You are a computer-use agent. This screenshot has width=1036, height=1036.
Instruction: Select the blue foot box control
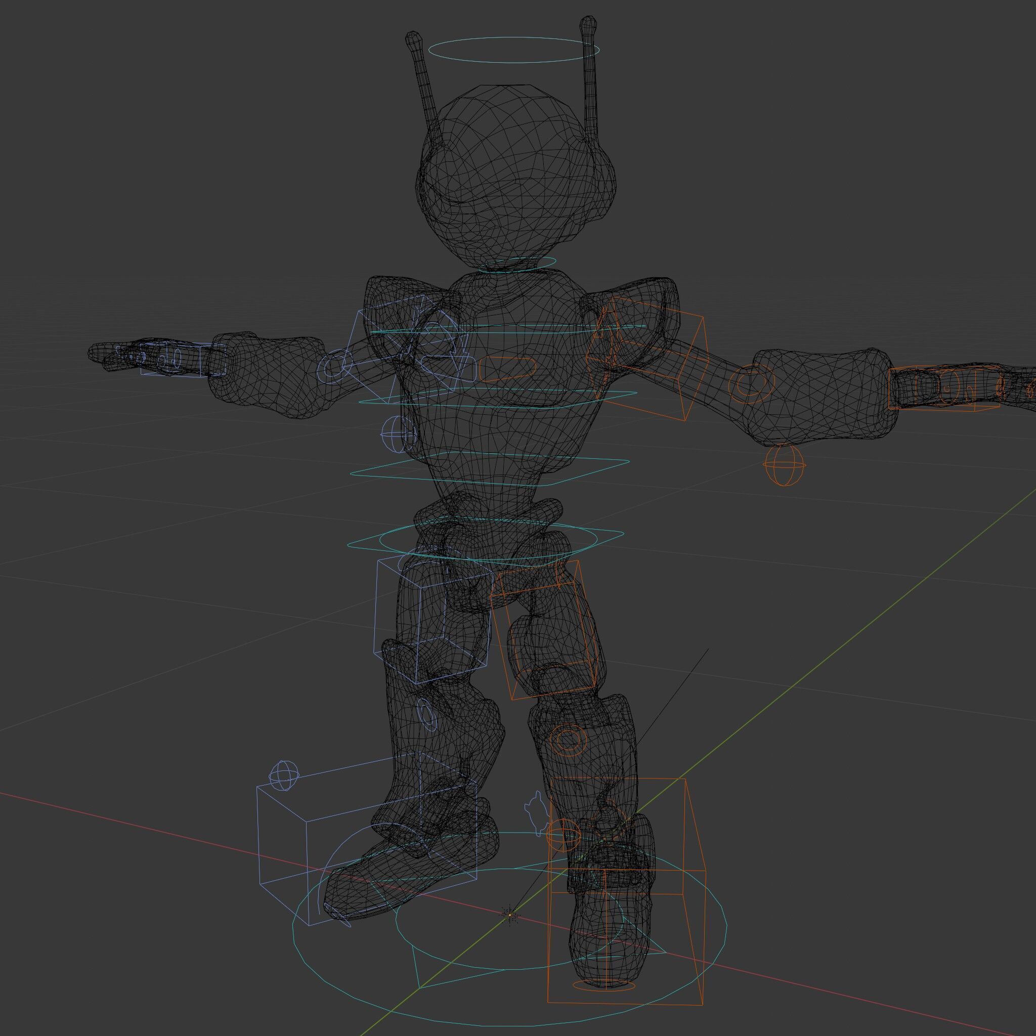[367, 840]
